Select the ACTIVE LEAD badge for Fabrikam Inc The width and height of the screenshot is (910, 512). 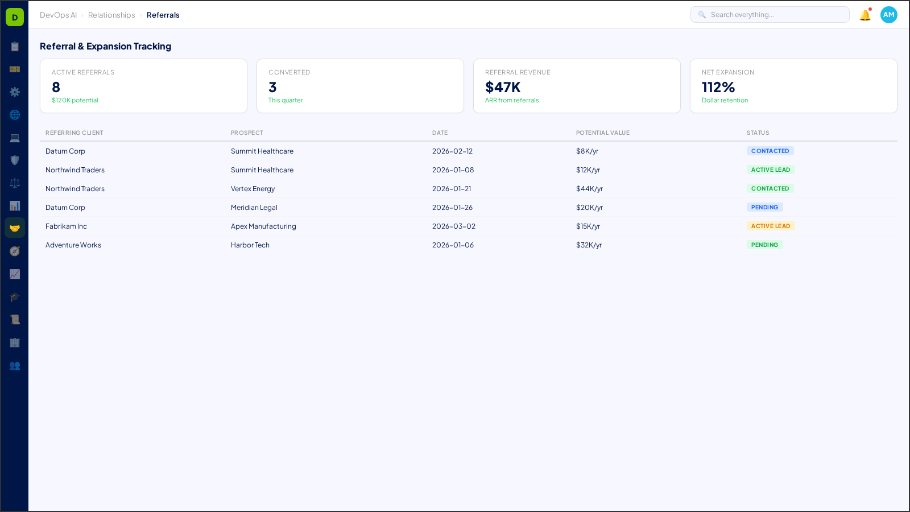click(x=771, y=226)
